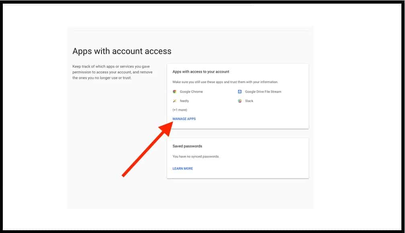Click the Make sure you still use these apps text
This screenshot has height=233, width=405.
pos(225,82)
